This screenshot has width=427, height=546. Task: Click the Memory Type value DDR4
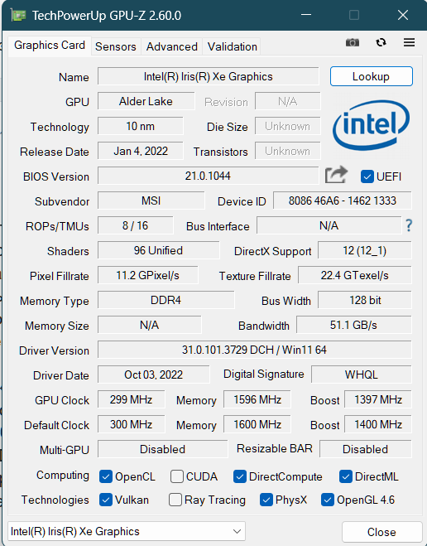click(166, 300)
